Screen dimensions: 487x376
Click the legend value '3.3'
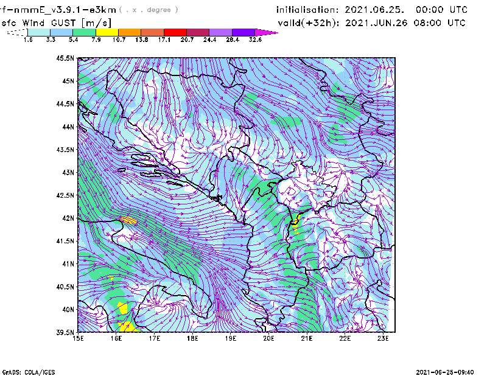click(51, 40)
